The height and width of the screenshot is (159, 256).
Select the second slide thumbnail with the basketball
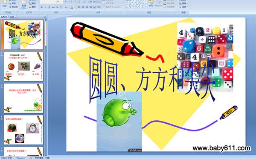tap(23, 66)
